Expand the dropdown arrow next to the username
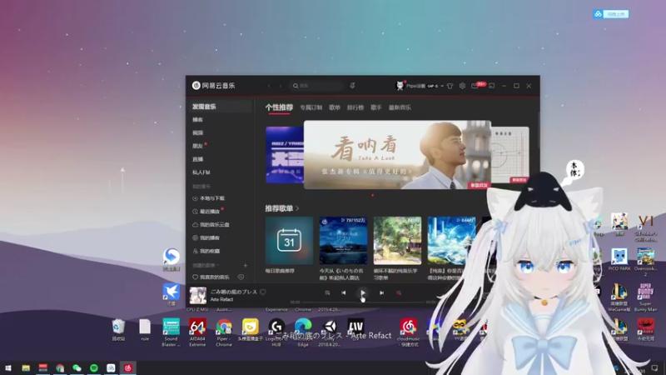Screen dimensions: 666x375 tap(442, 86)
